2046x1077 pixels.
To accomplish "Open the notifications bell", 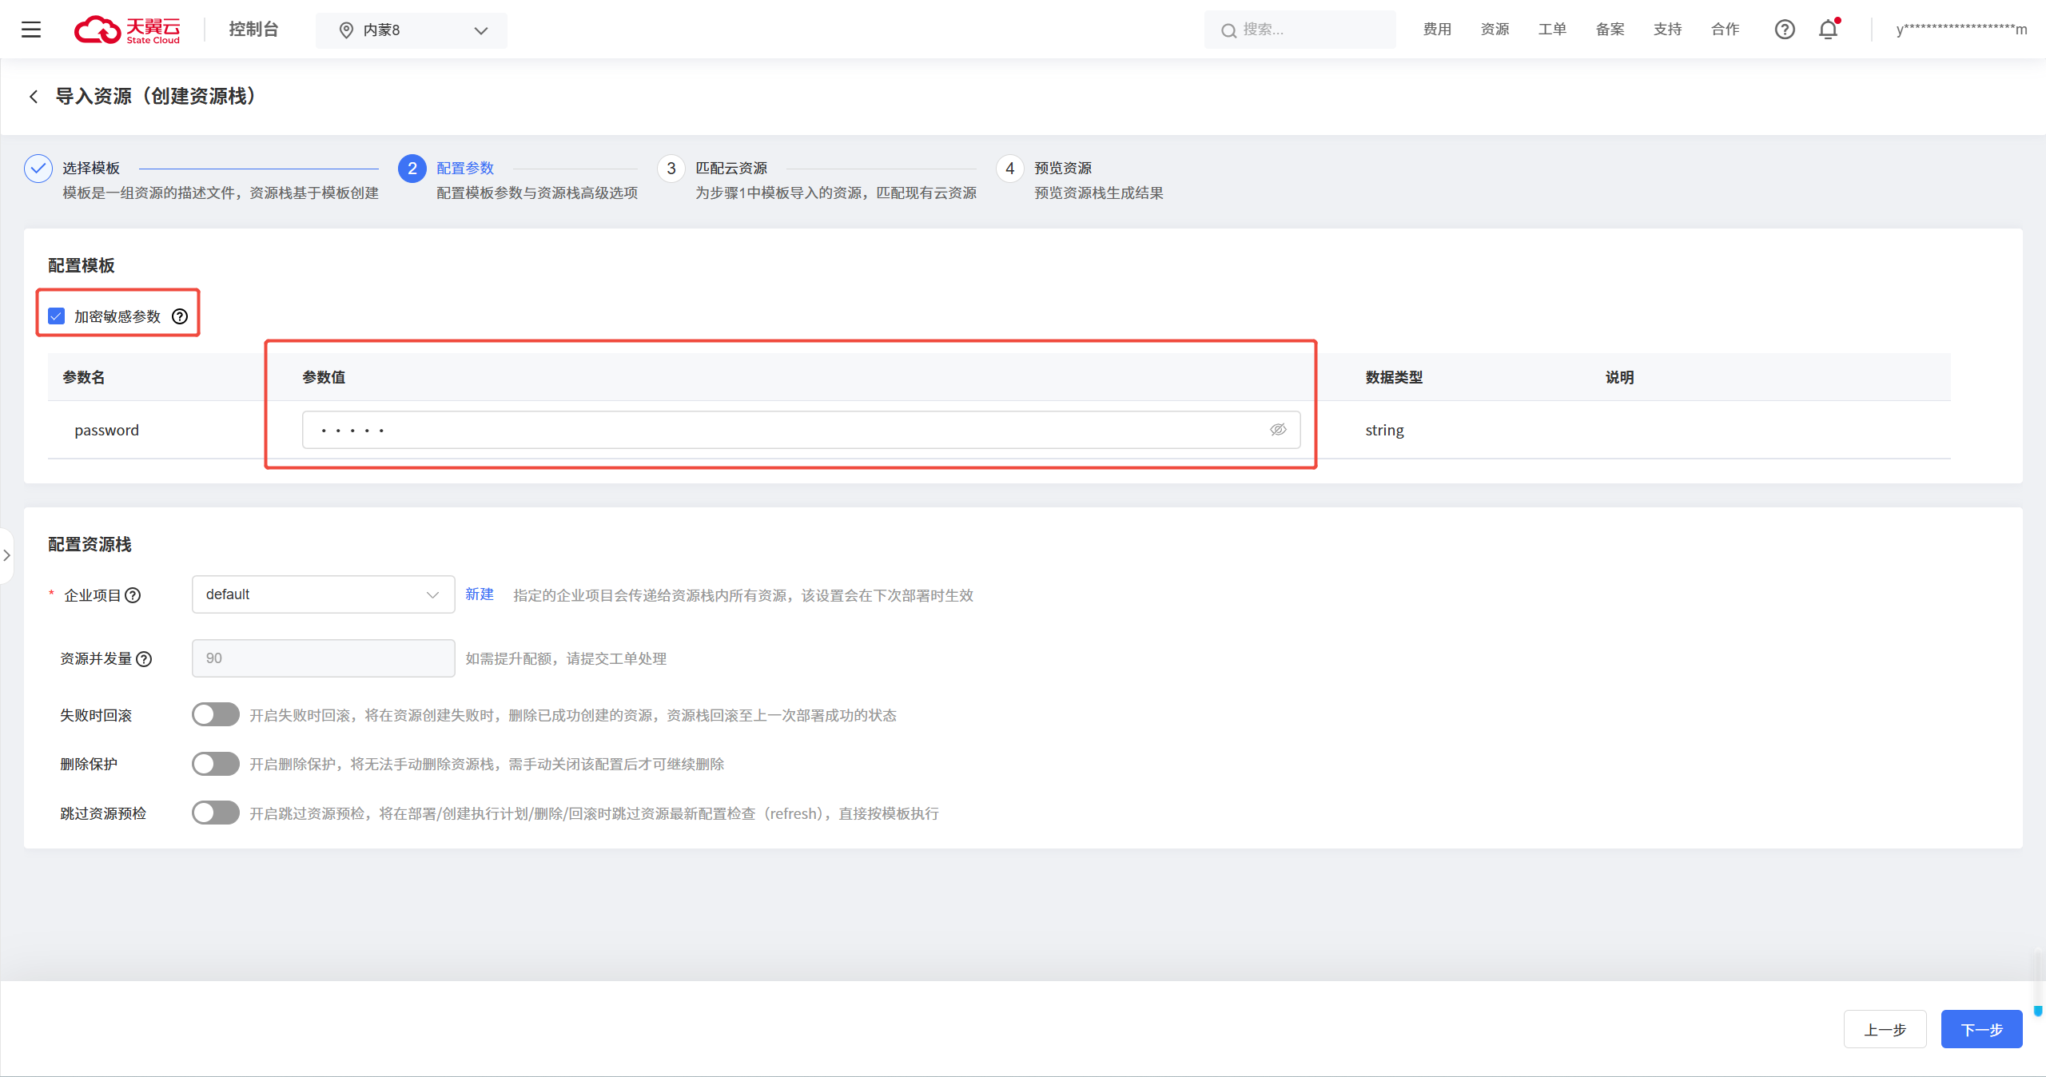I will click(1828, 30).
